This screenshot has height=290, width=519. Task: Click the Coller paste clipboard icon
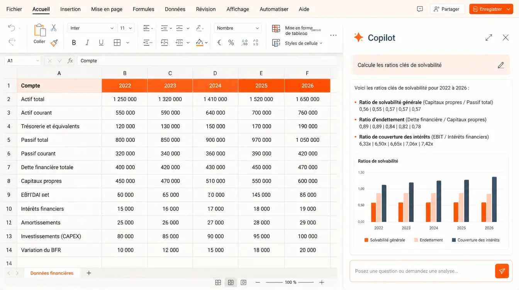click(x=39, y=30)
